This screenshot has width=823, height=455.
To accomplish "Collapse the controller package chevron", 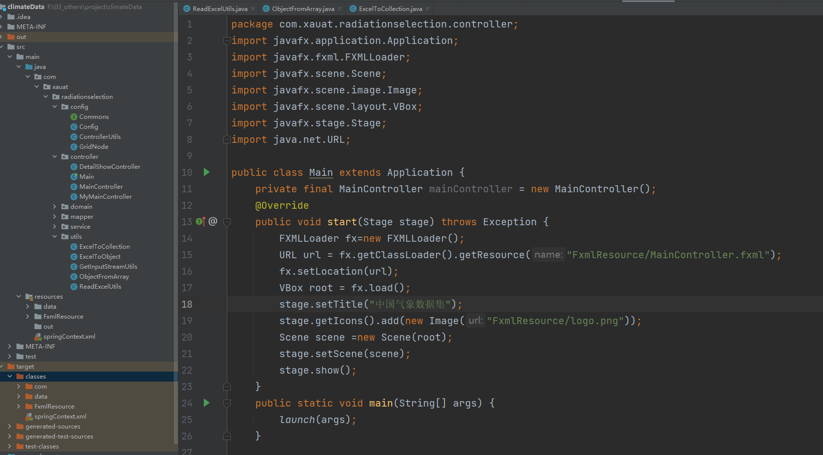I will point(55,157).
